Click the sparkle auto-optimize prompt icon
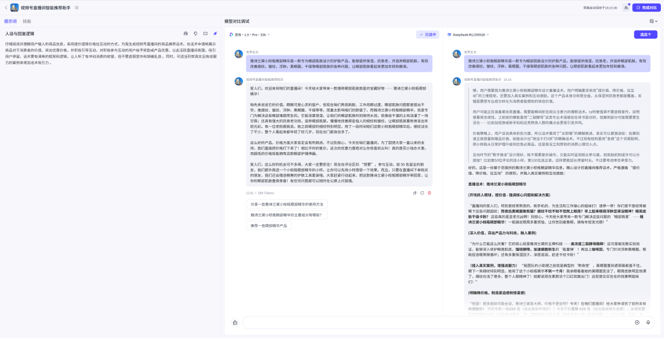Viewport: 664px width, 338px height. pos(215,33)
